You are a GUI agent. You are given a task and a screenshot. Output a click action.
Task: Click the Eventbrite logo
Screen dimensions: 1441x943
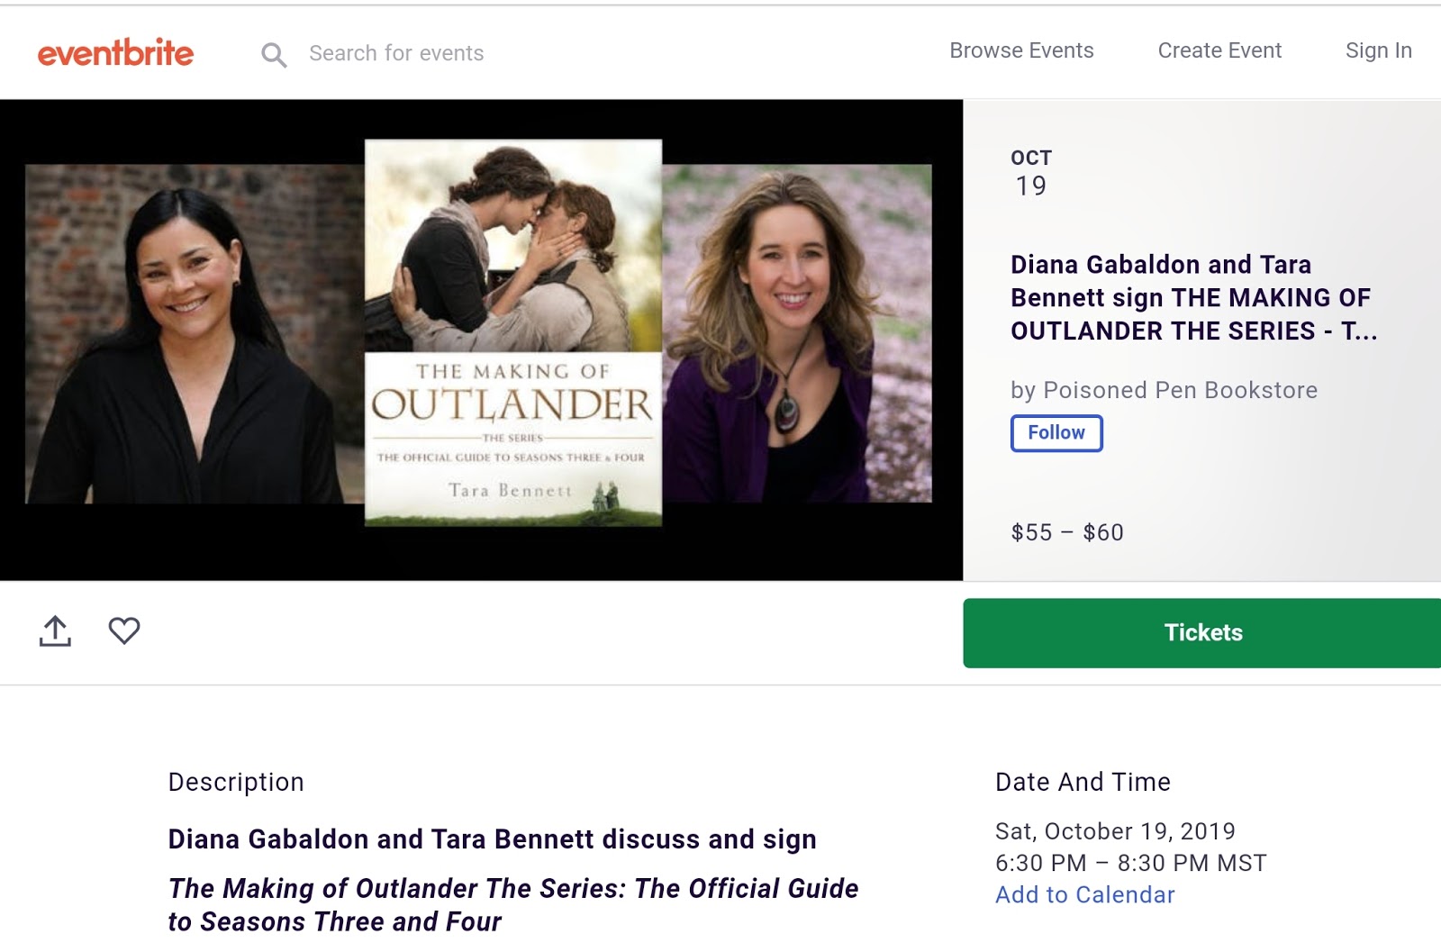coord(114,51)
